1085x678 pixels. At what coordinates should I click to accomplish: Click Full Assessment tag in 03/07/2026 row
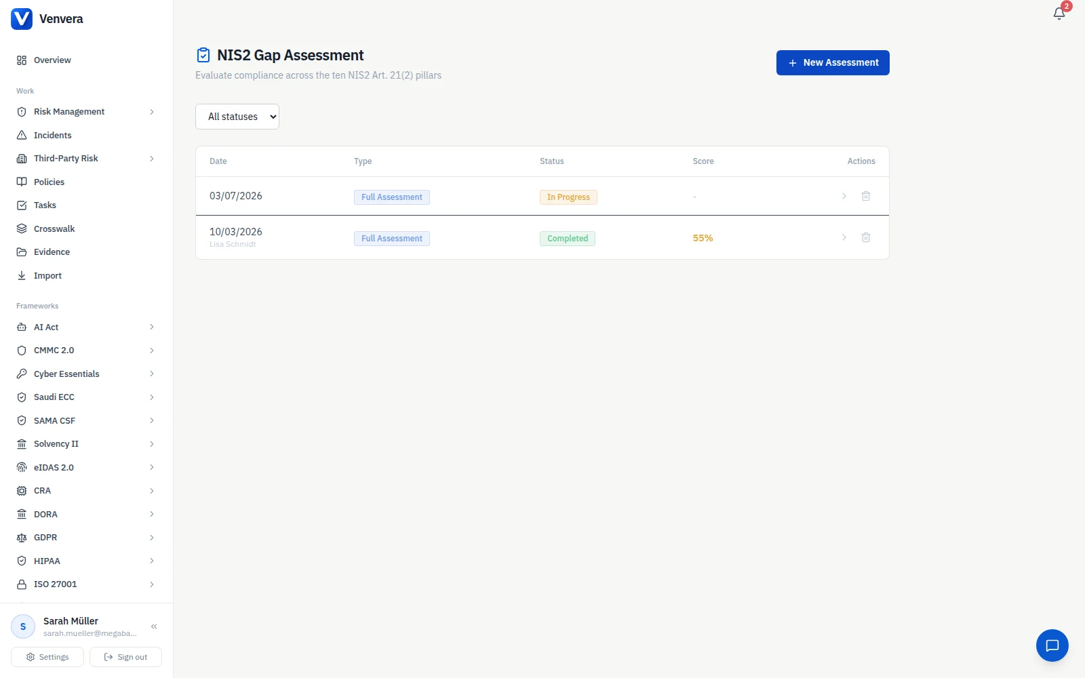[x=392, y=197]
